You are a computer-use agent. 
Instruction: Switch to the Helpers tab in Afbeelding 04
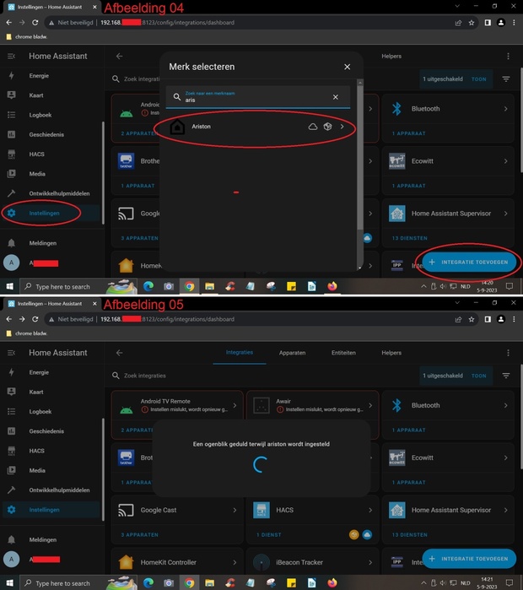tap(391, 56)
